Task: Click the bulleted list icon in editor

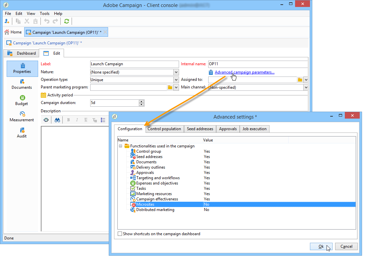Action: (x=103, y=120)
